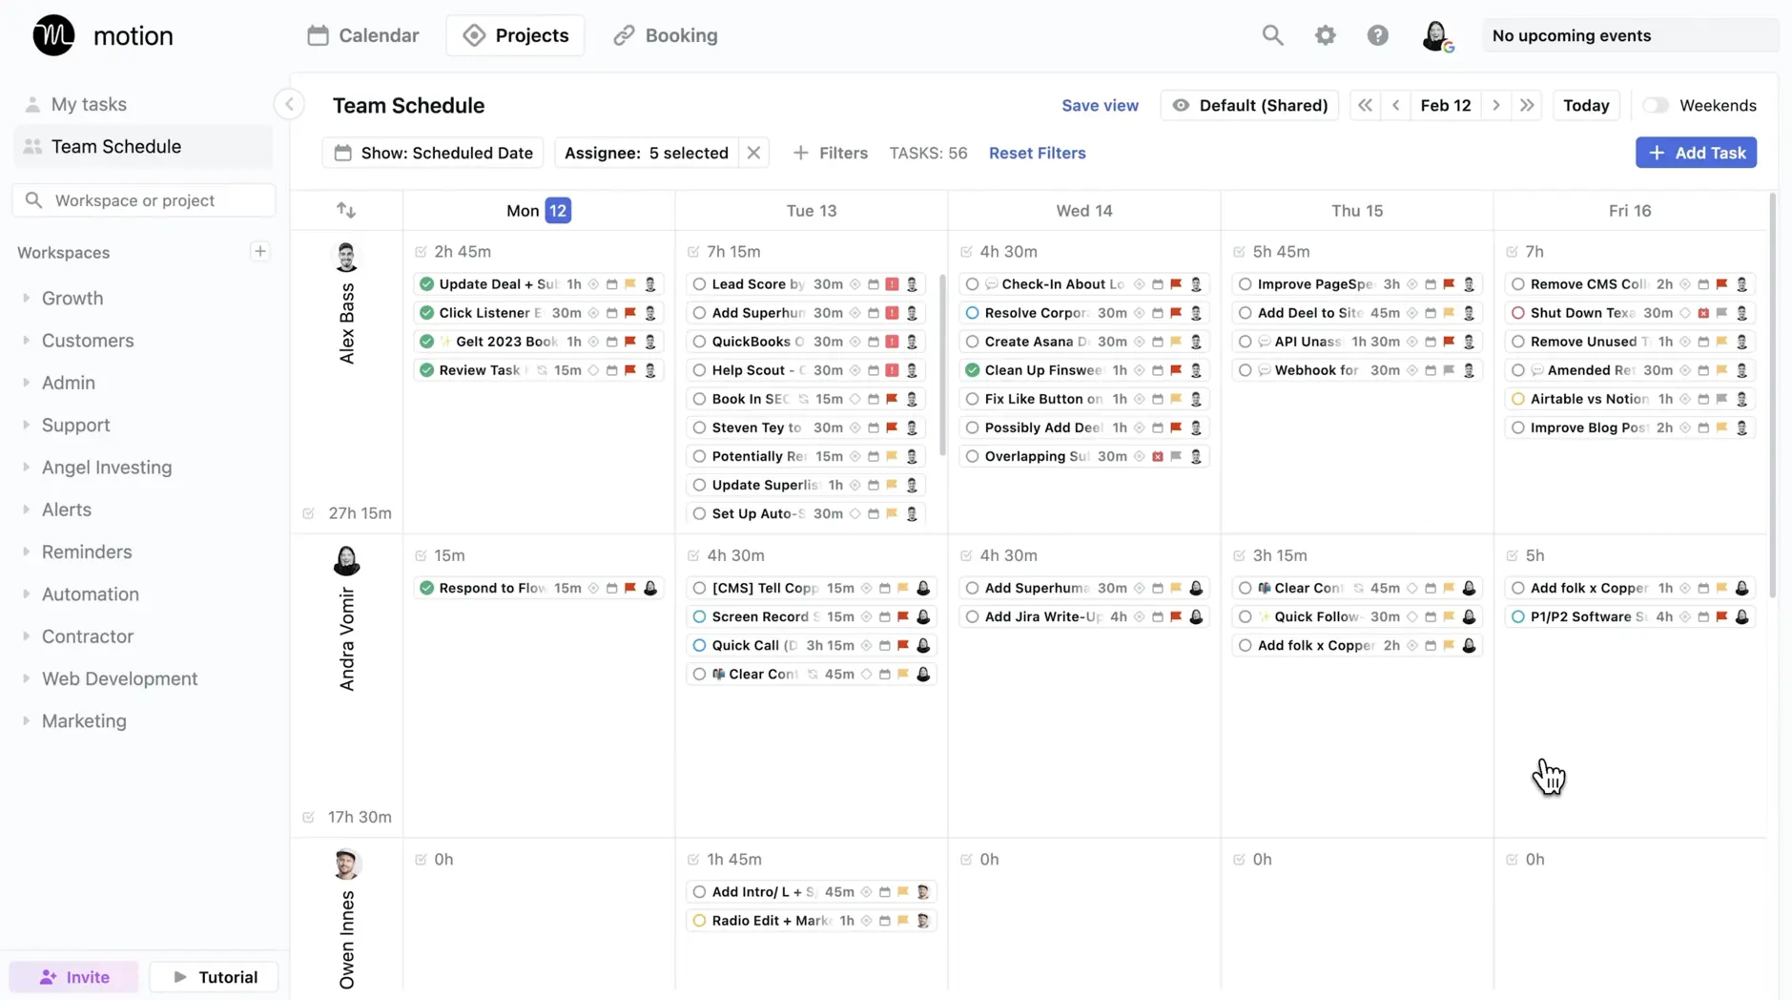Expand the Growth workspace

pyautogui.click(x=27, y=298)
